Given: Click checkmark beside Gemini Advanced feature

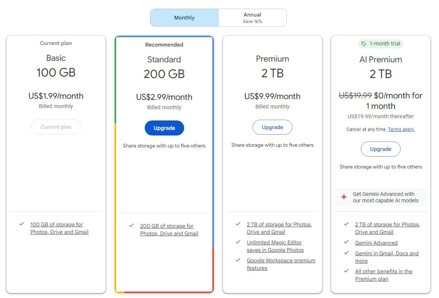Looking at the screenshot, I should 346,242.
